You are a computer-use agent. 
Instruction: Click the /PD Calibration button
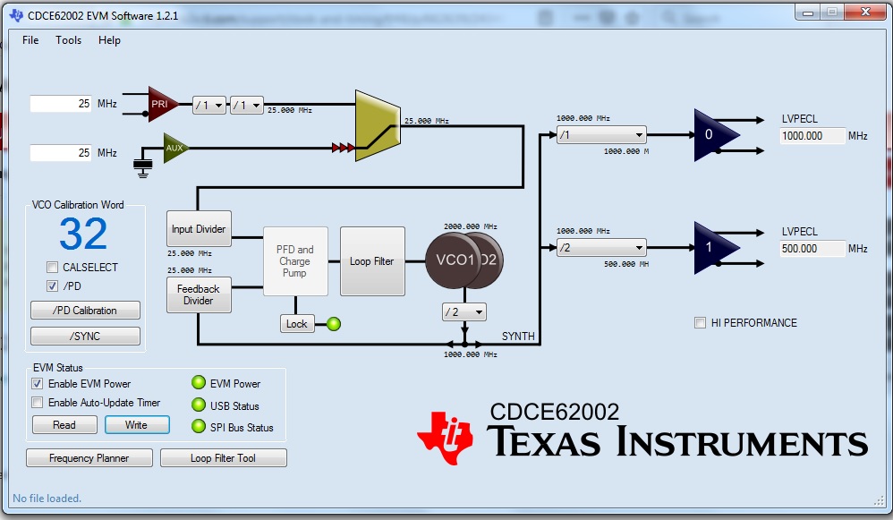click(85, 311)
